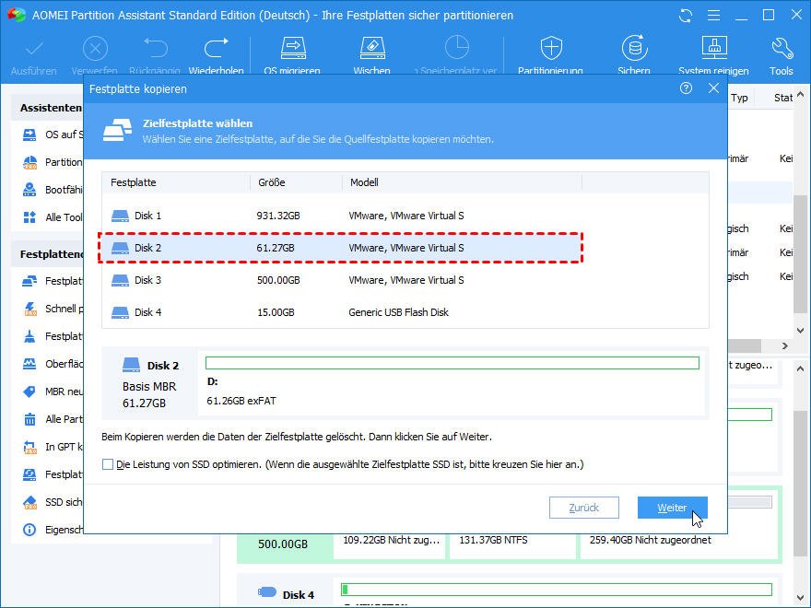811x608 pixels.
Task: Enable Die Leistung von SSD optimieren checkbox
Action: [x=108, y=464]
